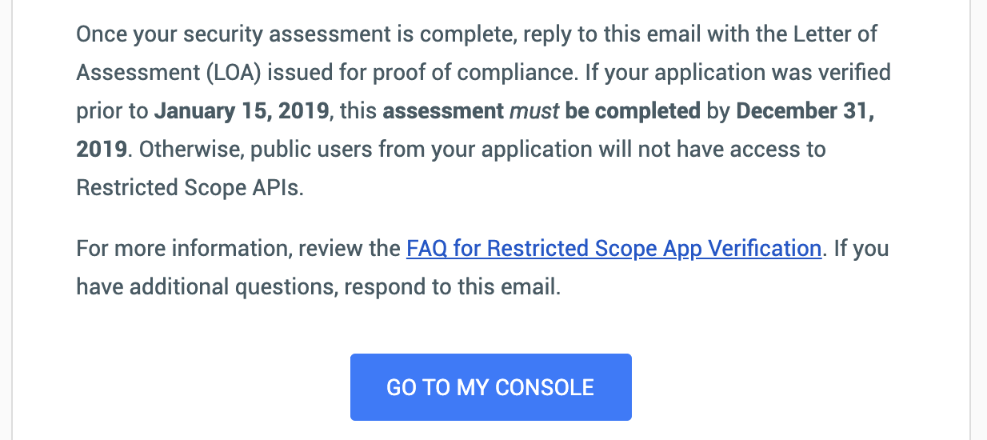Click the text Restricted Scope APIs.
The height and width of the screenshot is (440, 987).
(x=190, y=187)
